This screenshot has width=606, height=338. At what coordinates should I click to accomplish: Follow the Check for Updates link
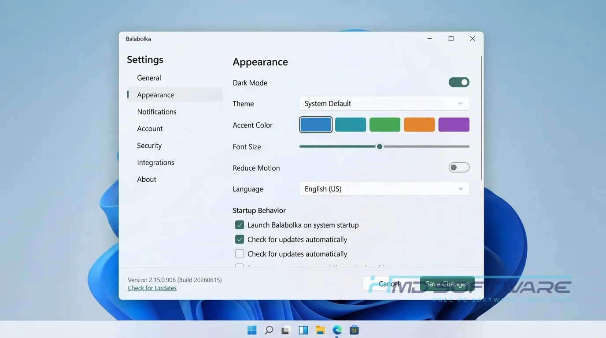152,288
